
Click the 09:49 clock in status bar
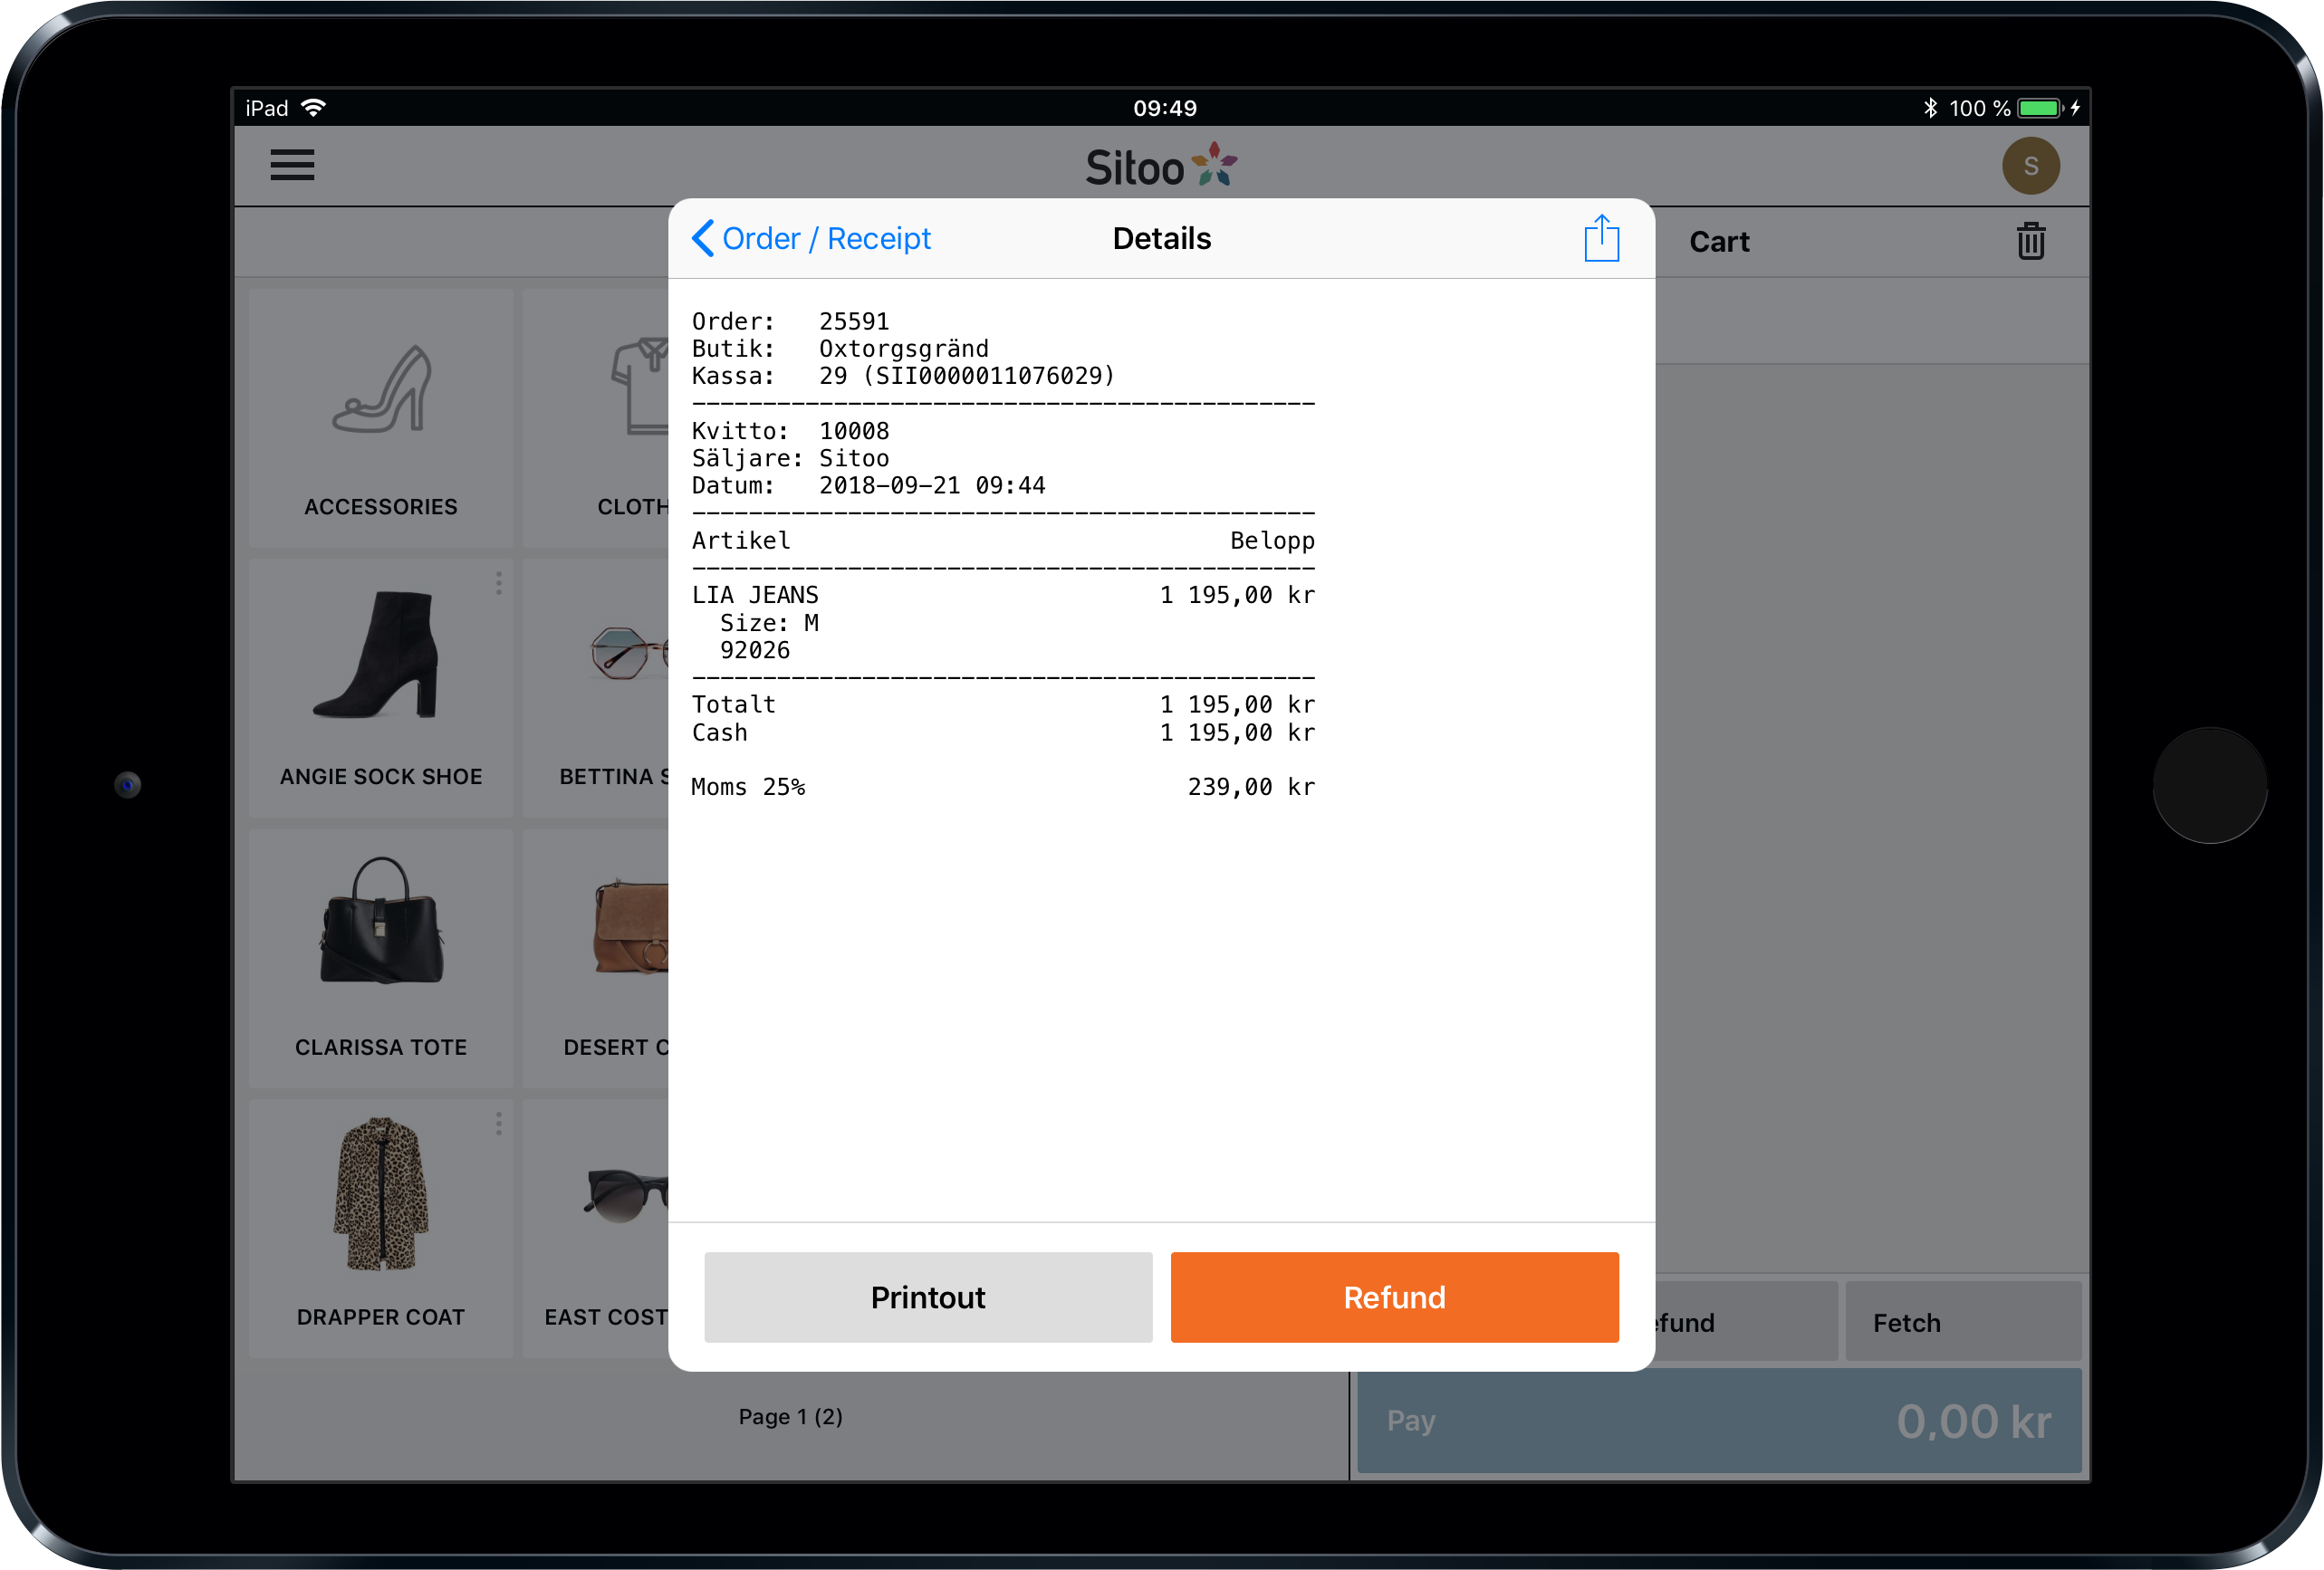(1165, 108)
